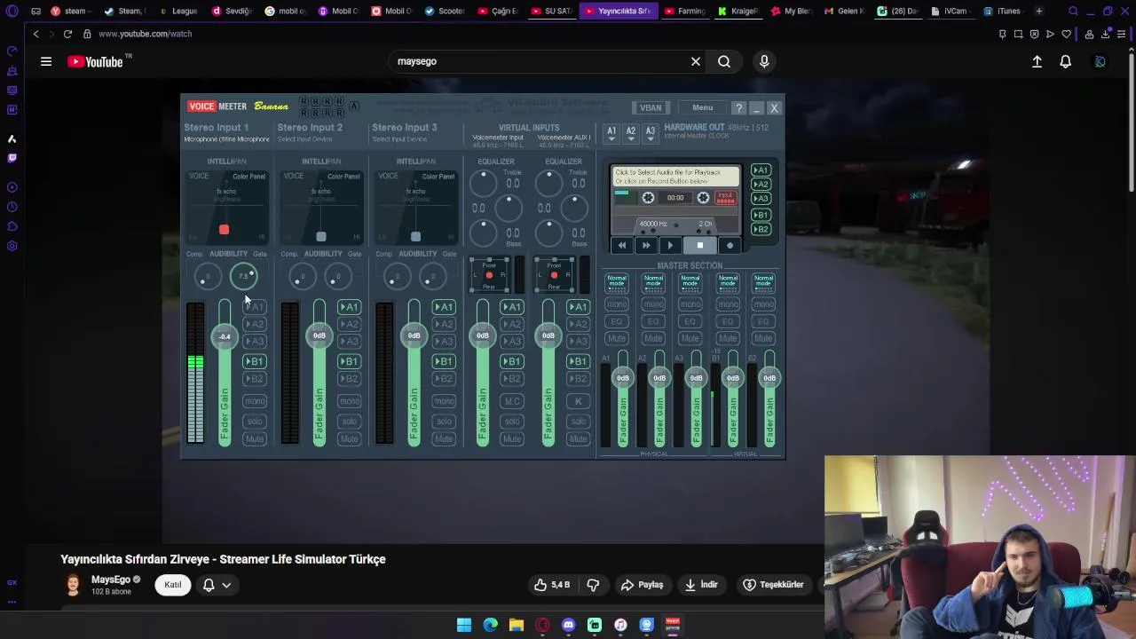Click the B1 master bus fader knob
The height and width of the screenshot is (639, 1136).
[733, 378]
